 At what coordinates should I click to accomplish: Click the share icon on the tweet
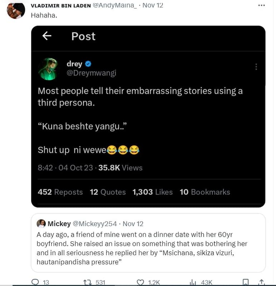click(x=261, y=282)
